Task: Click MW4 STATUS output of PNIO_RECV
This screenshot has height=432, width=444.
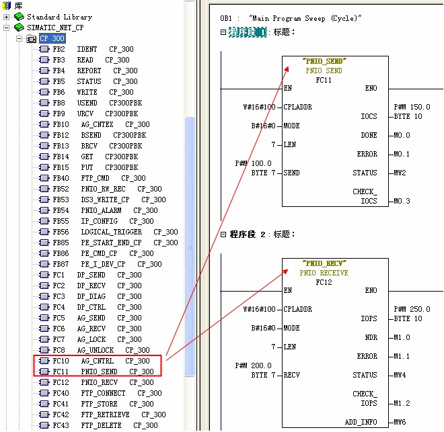Action: coord(400,375)
